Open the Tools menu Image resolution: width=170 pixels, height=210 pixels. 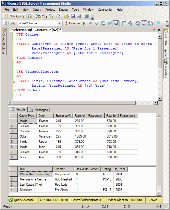pyautogui.click(x=75, y=10)
